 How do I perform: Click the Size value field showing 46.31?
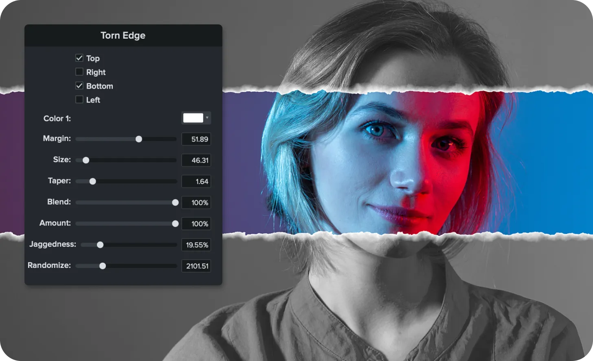coord(196,160)
